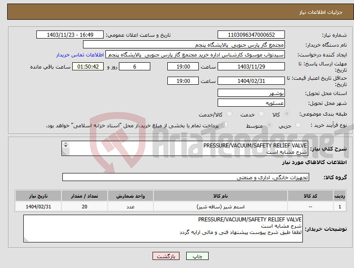Image resolution: width=354 pixels, height=268 pixels.
Task: Click the request creator field سیدنواب موسوی
Action: (195, 55)
